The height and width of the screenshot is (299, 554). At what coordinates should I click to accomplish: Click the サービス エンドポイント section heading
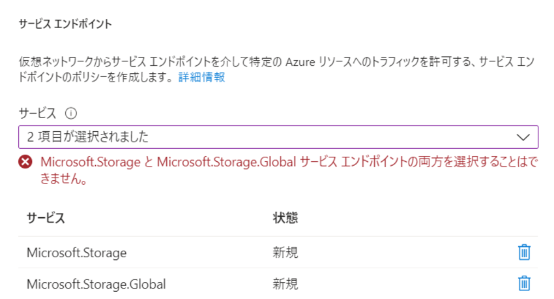[65, 24]
